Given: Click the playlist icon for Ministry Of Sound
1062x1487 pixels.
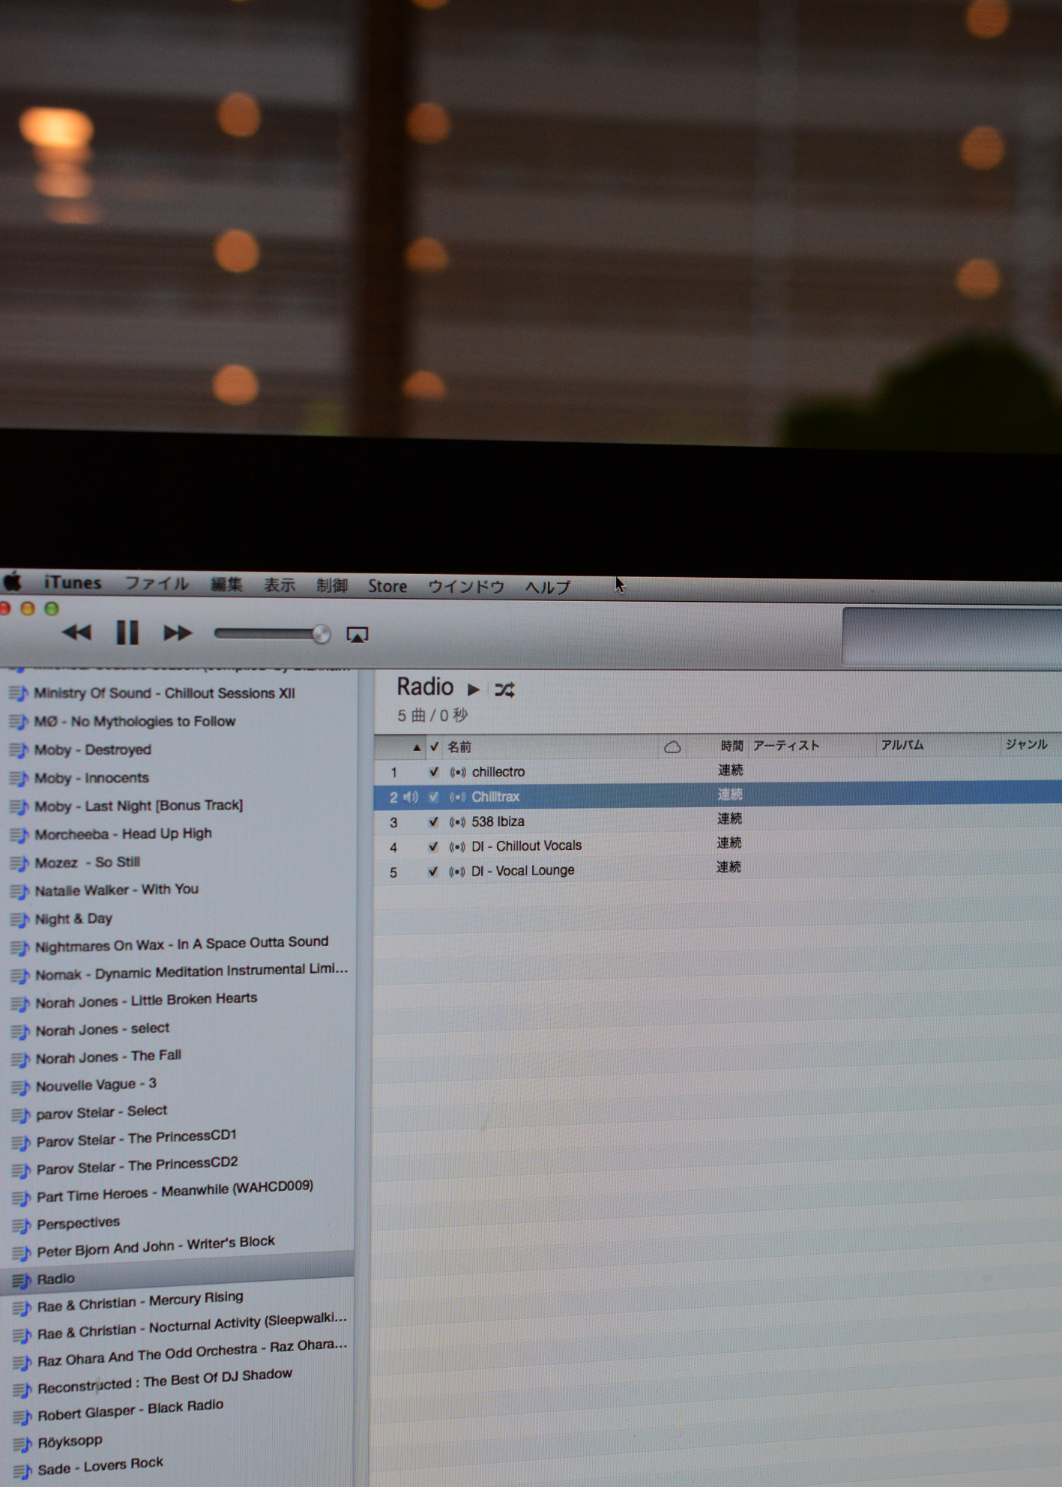Looking at the screenshot, I should coord(18,693).
